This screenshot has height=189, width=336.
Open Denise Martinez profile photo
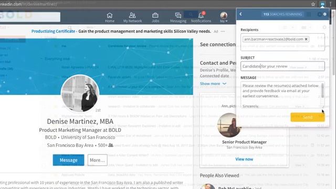(x=80, y=93)
